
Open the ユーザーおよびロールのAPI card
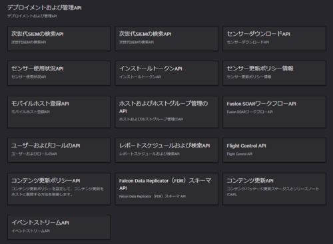(59, 150)
